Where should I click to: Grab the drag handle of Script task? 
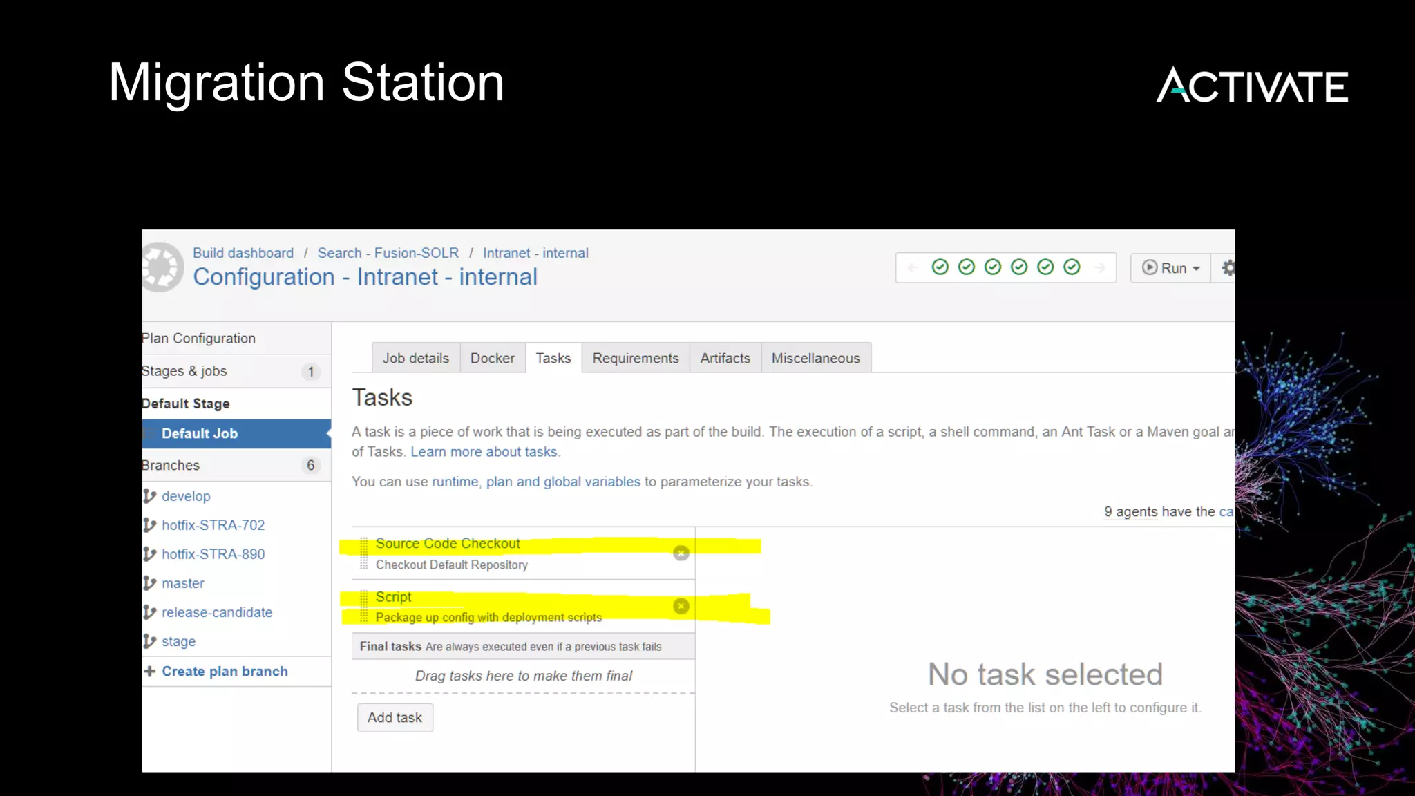364,606
